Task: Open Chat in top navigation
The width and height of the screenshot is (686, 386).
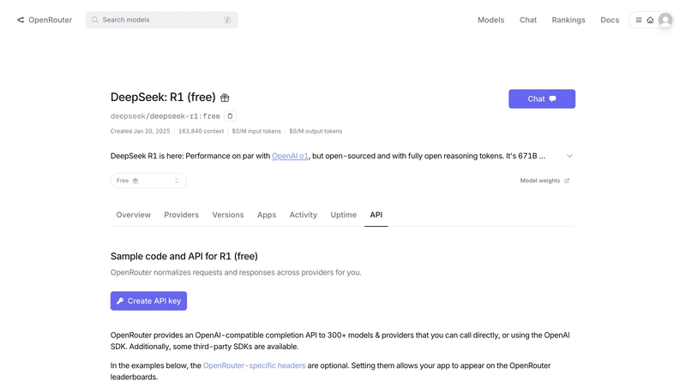Action: (x=528, y=20)
